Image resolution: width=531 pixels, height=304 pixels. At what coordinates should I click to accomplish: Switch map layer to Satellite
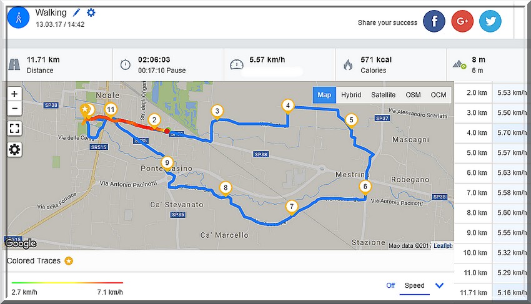[383, 95]
